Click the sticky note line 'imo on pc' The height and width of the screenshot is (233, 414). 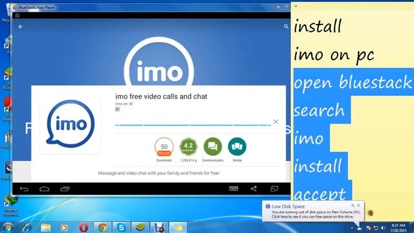(x=334, y=54)
